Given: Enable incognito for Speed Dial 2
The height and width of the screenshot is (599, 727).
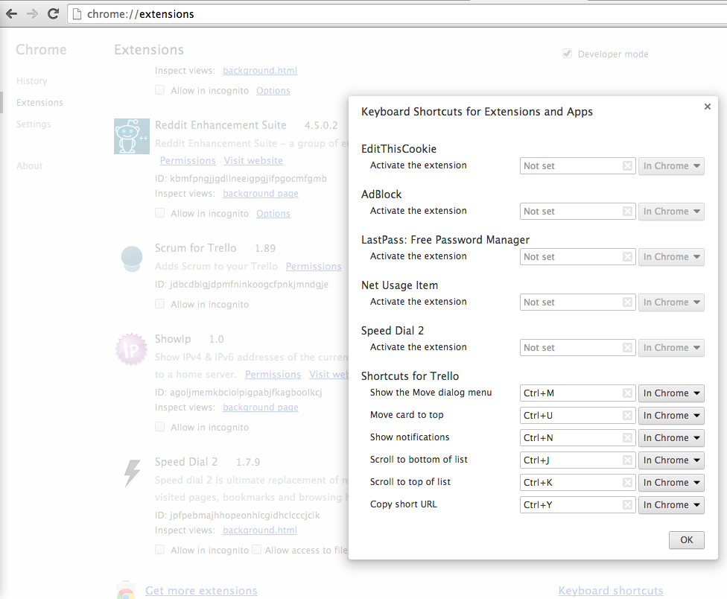Looking at the screenshot, I should (160, 550).
